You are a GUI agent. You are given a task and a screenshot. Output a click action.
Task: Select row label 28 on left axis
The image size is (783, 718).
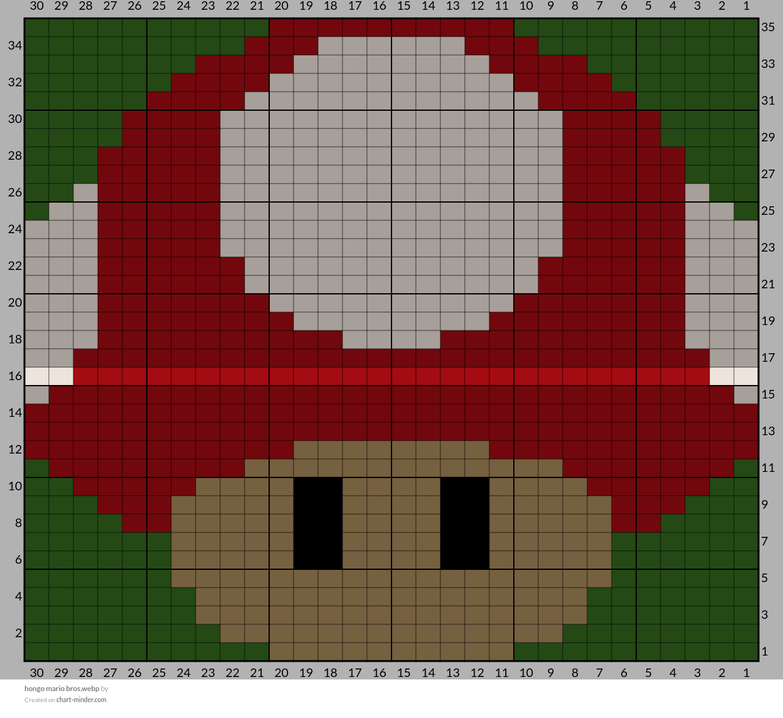(15, 155)
